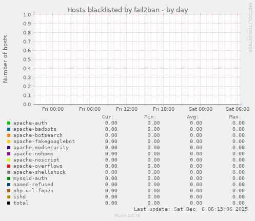Viewport: 255px width, 221px height.
Task: Click the navy named-refused legend swatch
Action: (x=9, y=185)
